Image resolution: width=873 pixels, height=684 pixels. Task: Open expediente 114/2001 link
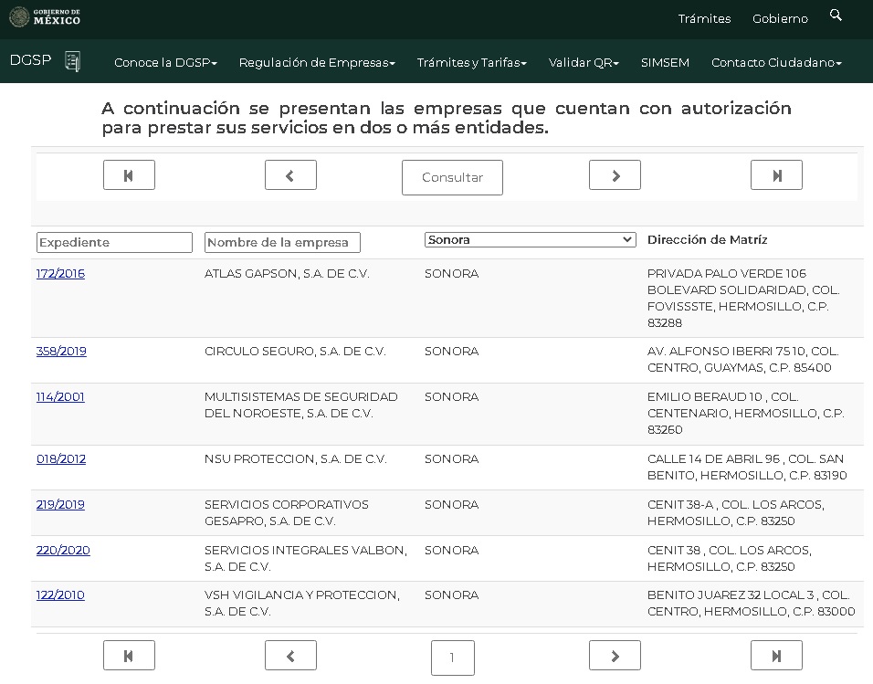[x=60, y=396]
